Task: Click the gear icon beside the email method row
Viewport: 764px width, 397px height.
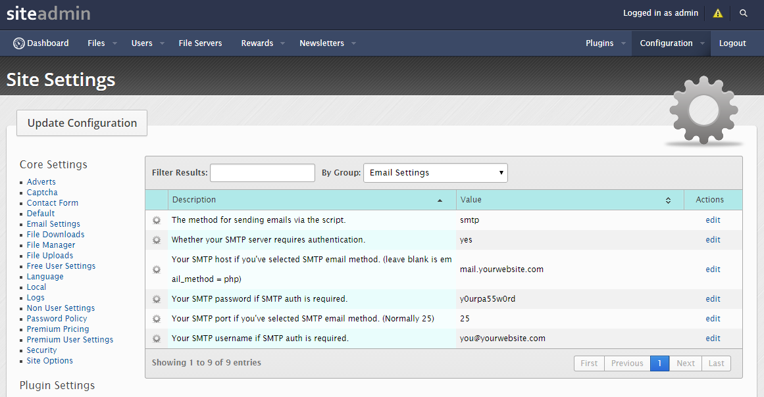Action: pos(156,220)
